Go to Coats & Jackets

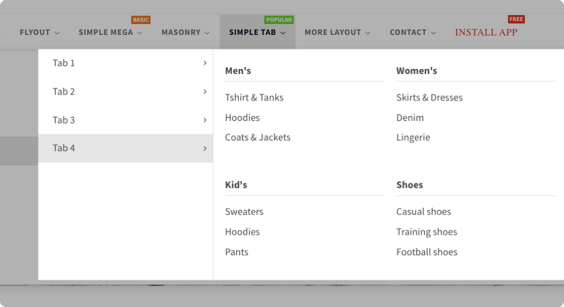(258, 137)
